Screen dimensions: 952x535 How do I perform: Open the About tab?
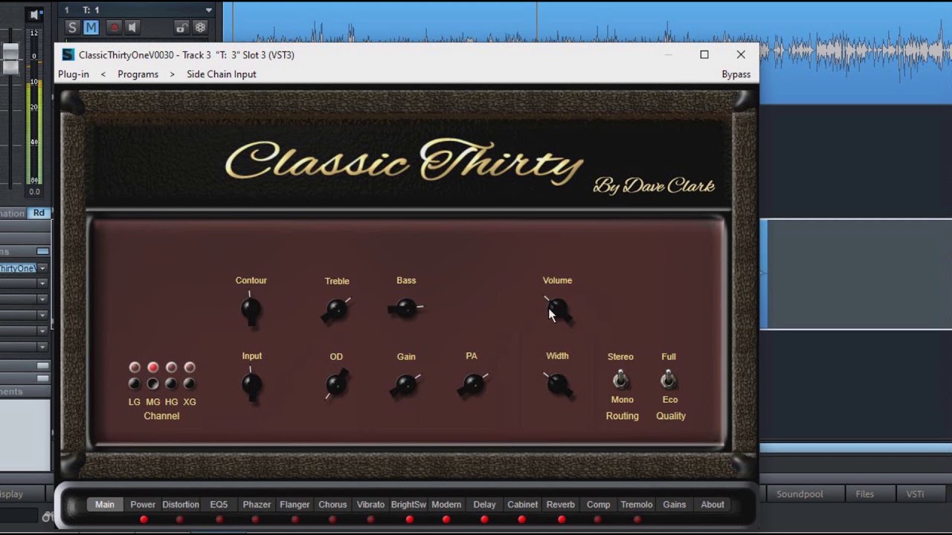[713, 505]
